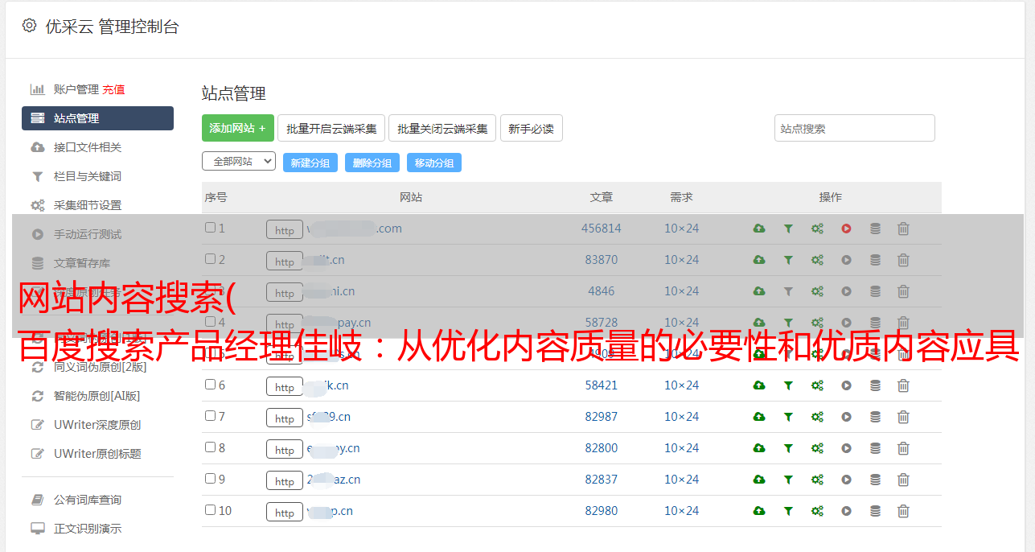The height and width of the screenshot is (552, 1035).
Task: Open gears icon in row 10
Action: click(x=817, y=511)
